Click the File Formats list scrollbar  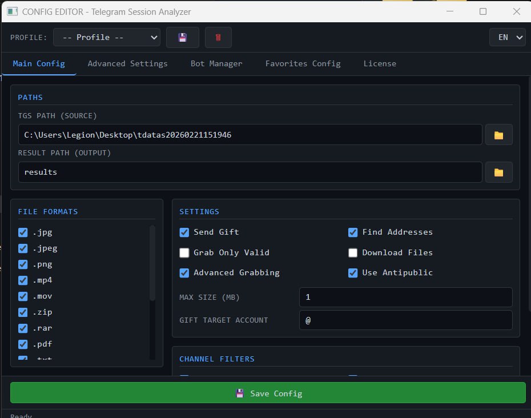tap(152, 263)
